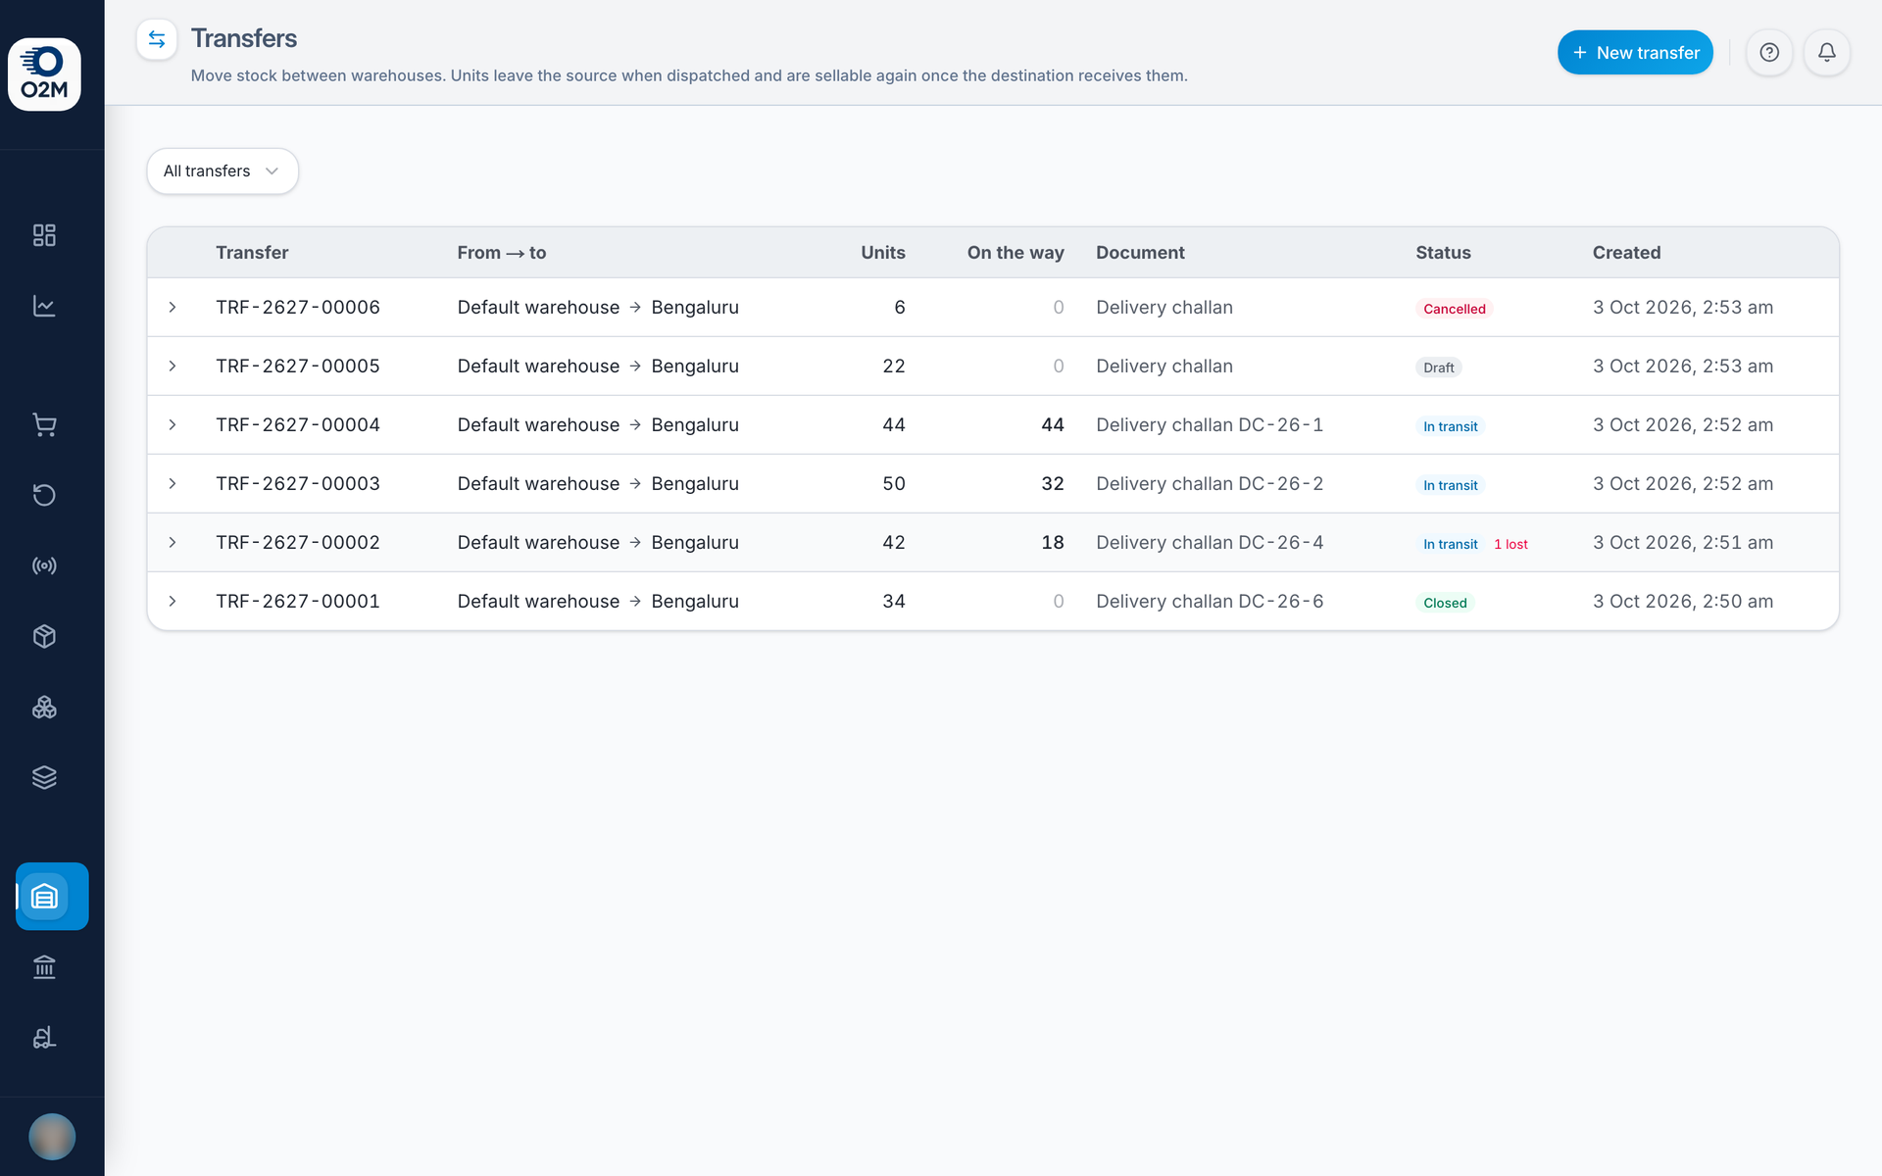1882x1176 pixels.
Task: Click the Units column header
Action: click(883, 252)
